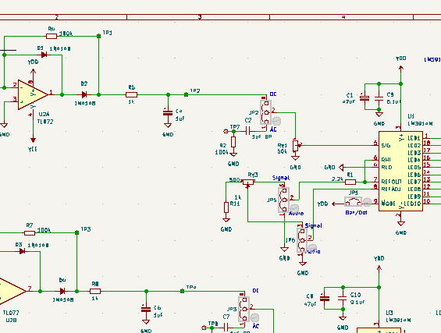Select jumper JP2 DC/AC symbol

click(x=266, y=112)
